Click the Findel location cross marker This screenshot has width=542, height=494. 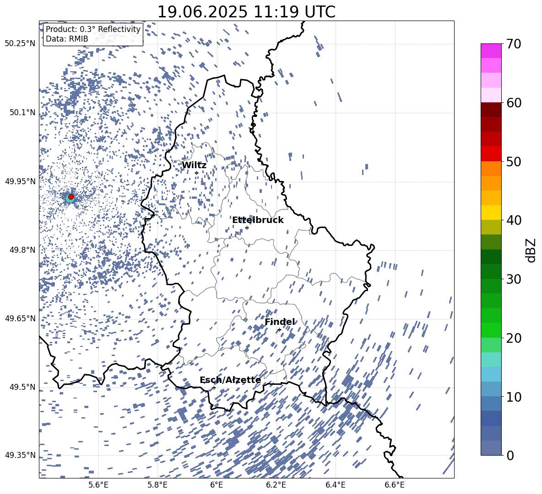pos(279,330)
